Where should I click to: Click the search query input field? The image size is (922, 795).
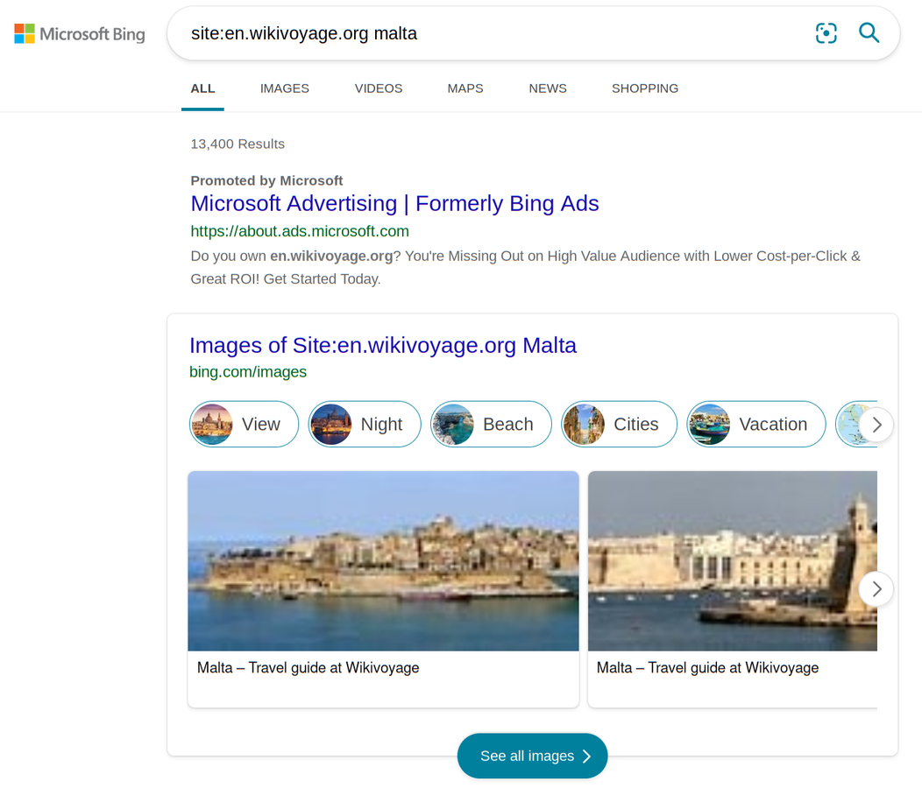pos(494,33)
